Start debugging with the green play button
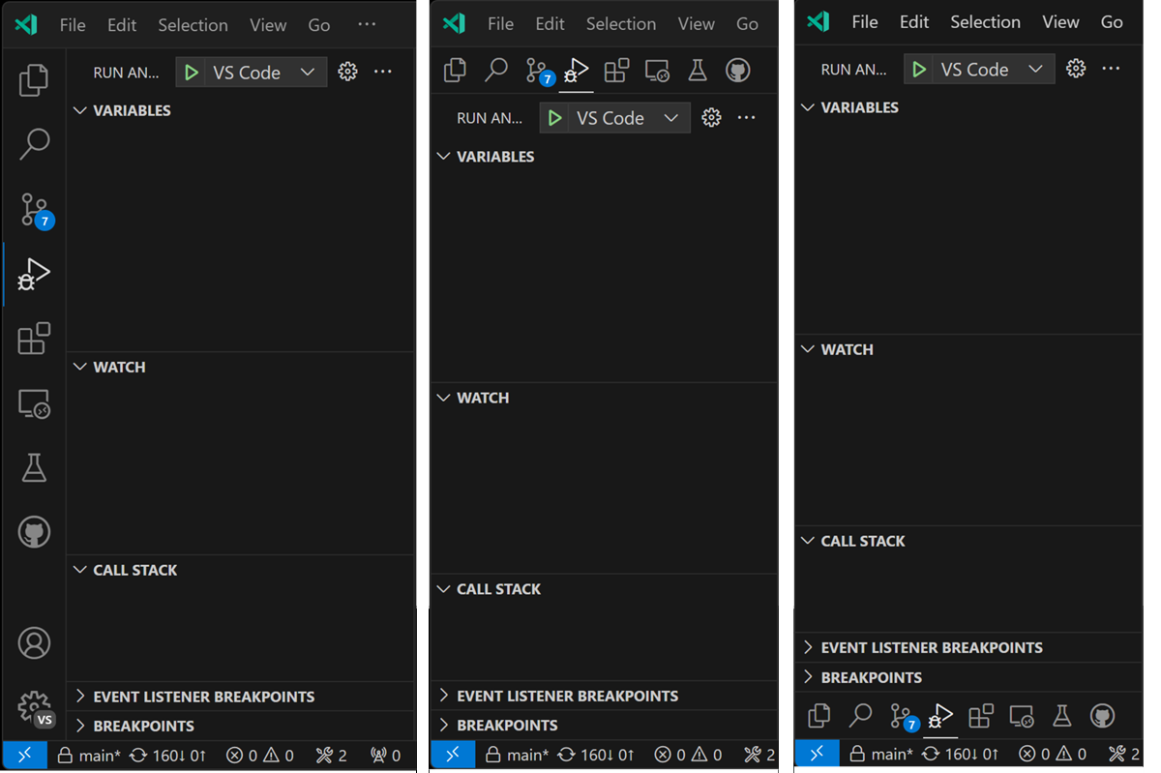The height and width of the screenshot is (773, 1161). click(192, 72)
